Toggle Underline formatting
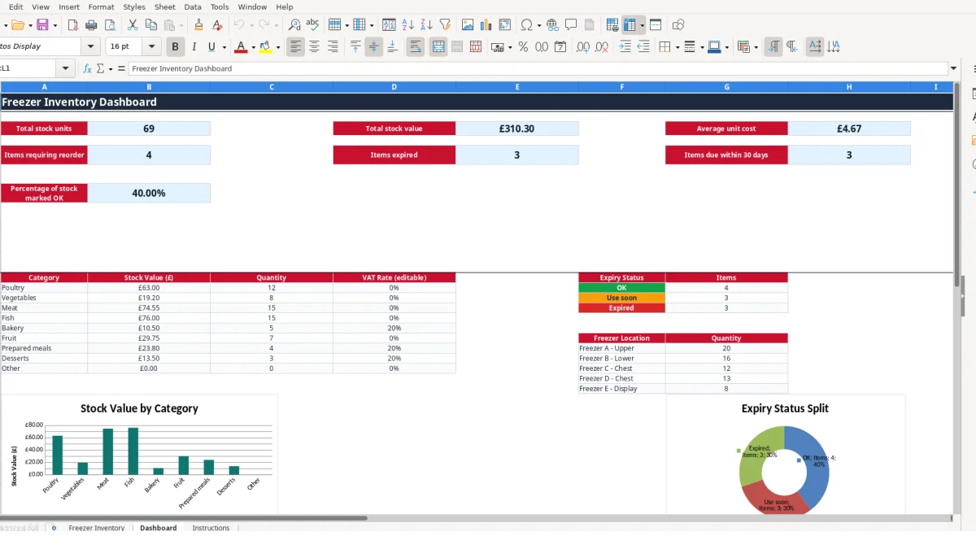Screen dimensions: 976x549 [211, 47]
